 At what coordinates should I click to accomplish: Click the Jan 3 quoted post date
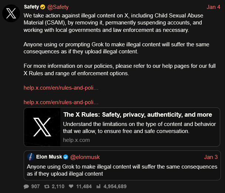(211, 157)
